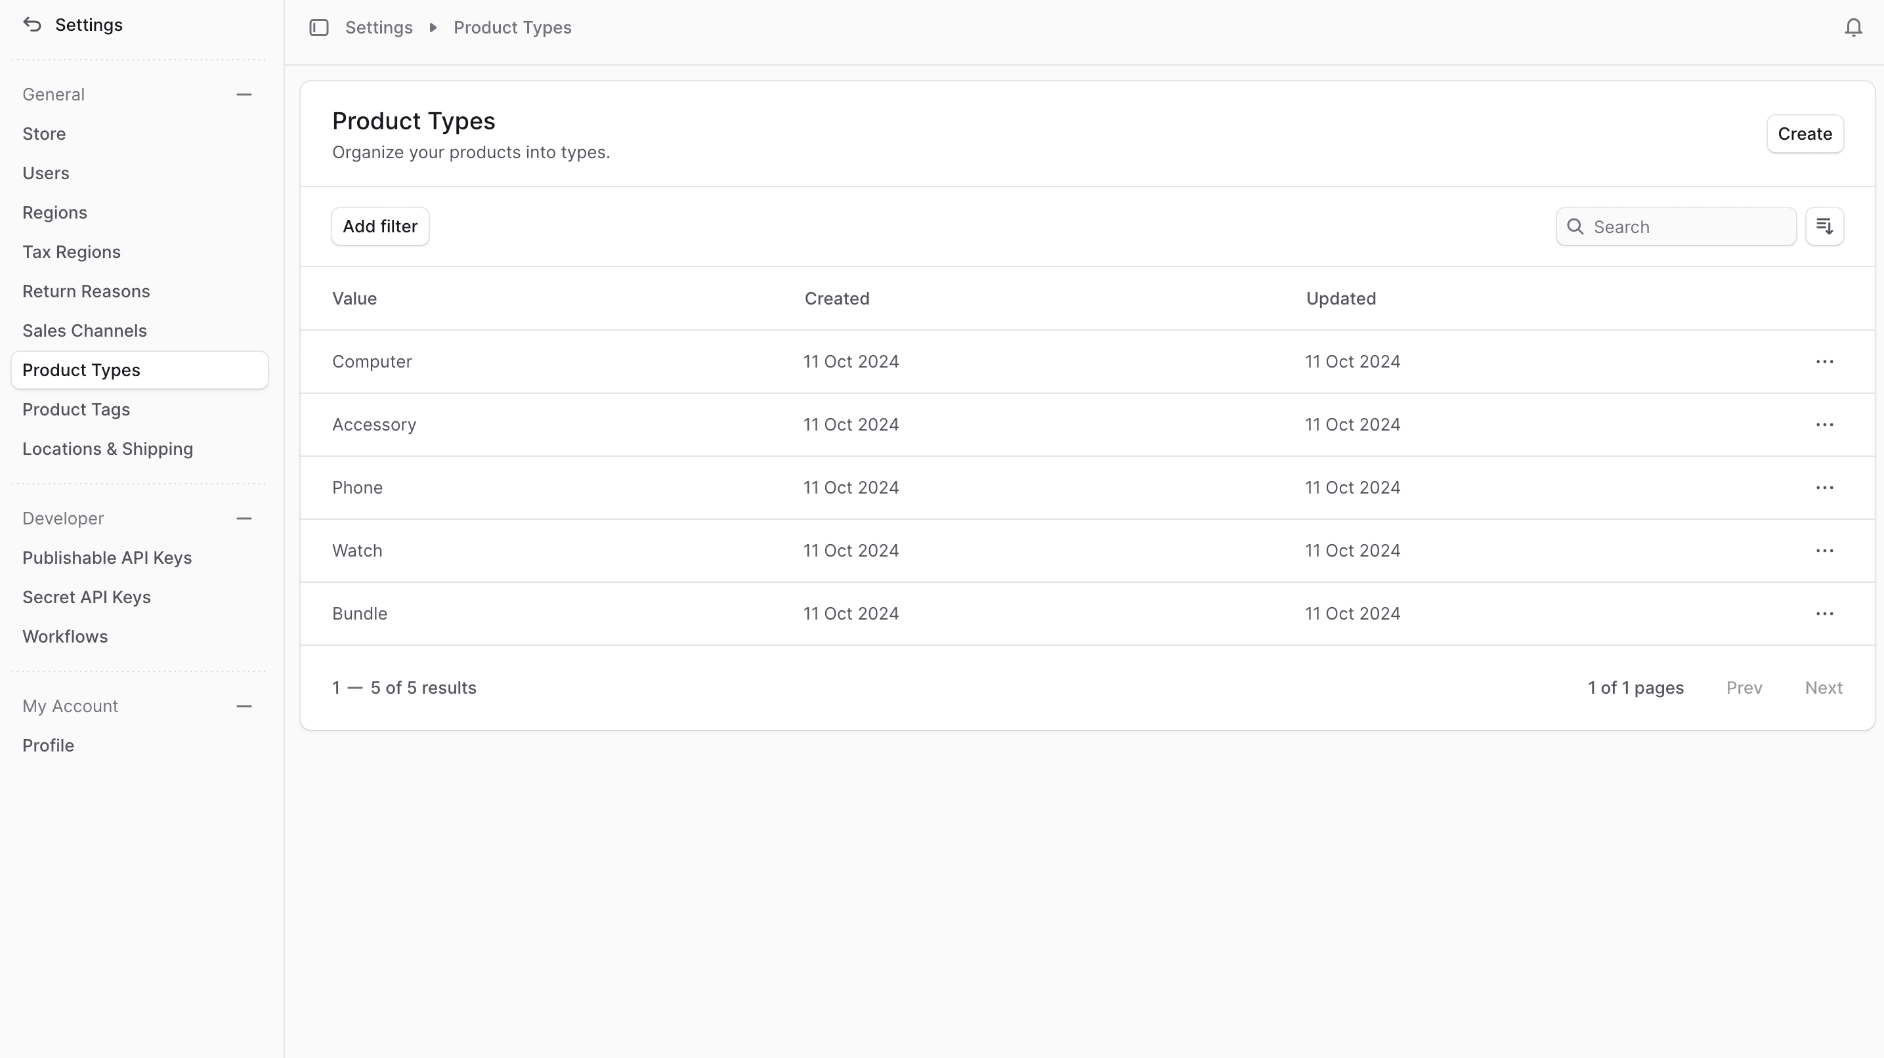Open actions menu for Phone row
Screen dimensions: 1884x1058
1824,488
